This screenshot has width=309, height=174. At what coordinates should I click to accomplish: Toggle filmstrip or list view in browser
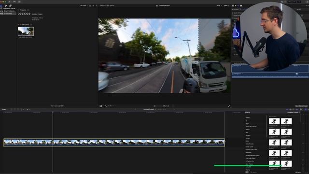pyautogui.click(x=90, y=6)
